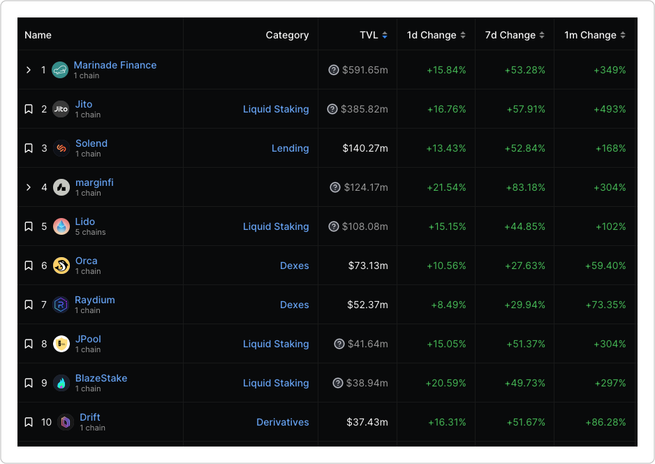Image resolution: width=655 pixels, height=464 pixels.
Task: Bookmark the Solend row
Action: point(29,148)
